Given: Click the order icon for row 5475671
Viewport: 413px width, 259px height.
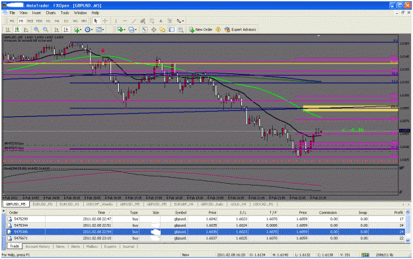Looking at the screenshot, I should point(10,238).
